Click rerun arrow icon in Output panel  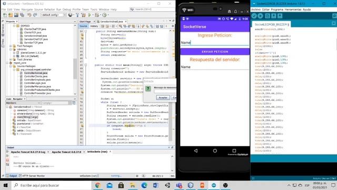7,152
